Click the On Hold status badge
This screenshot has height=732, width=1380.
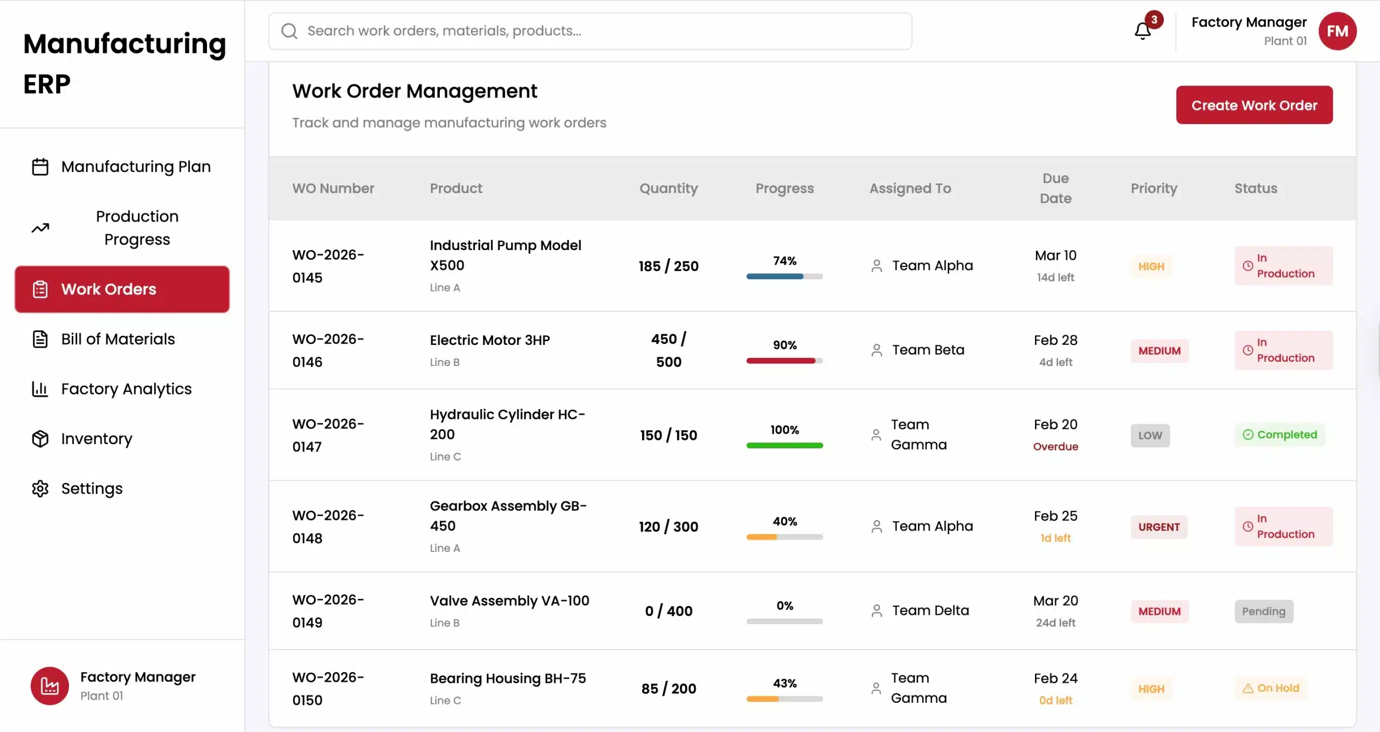1271,688
